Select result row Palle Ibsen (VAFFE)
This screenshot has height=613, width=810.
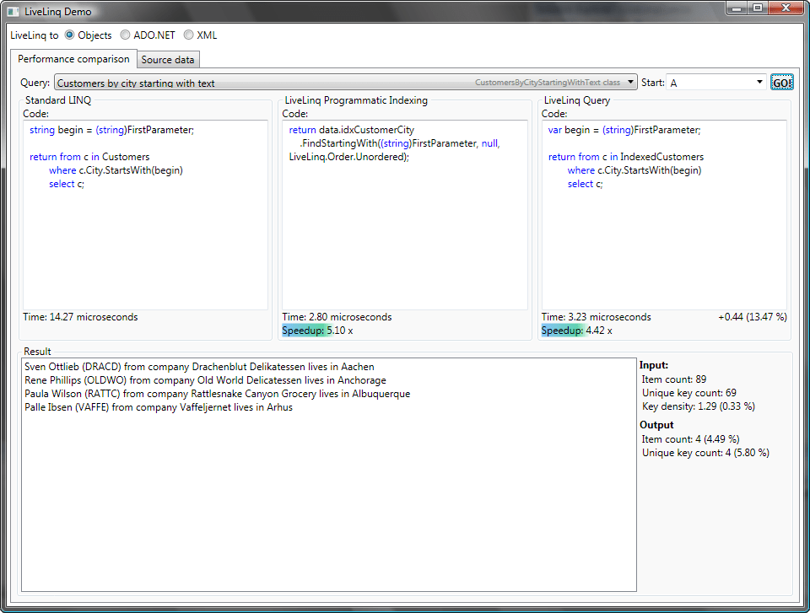click(158, 407)
